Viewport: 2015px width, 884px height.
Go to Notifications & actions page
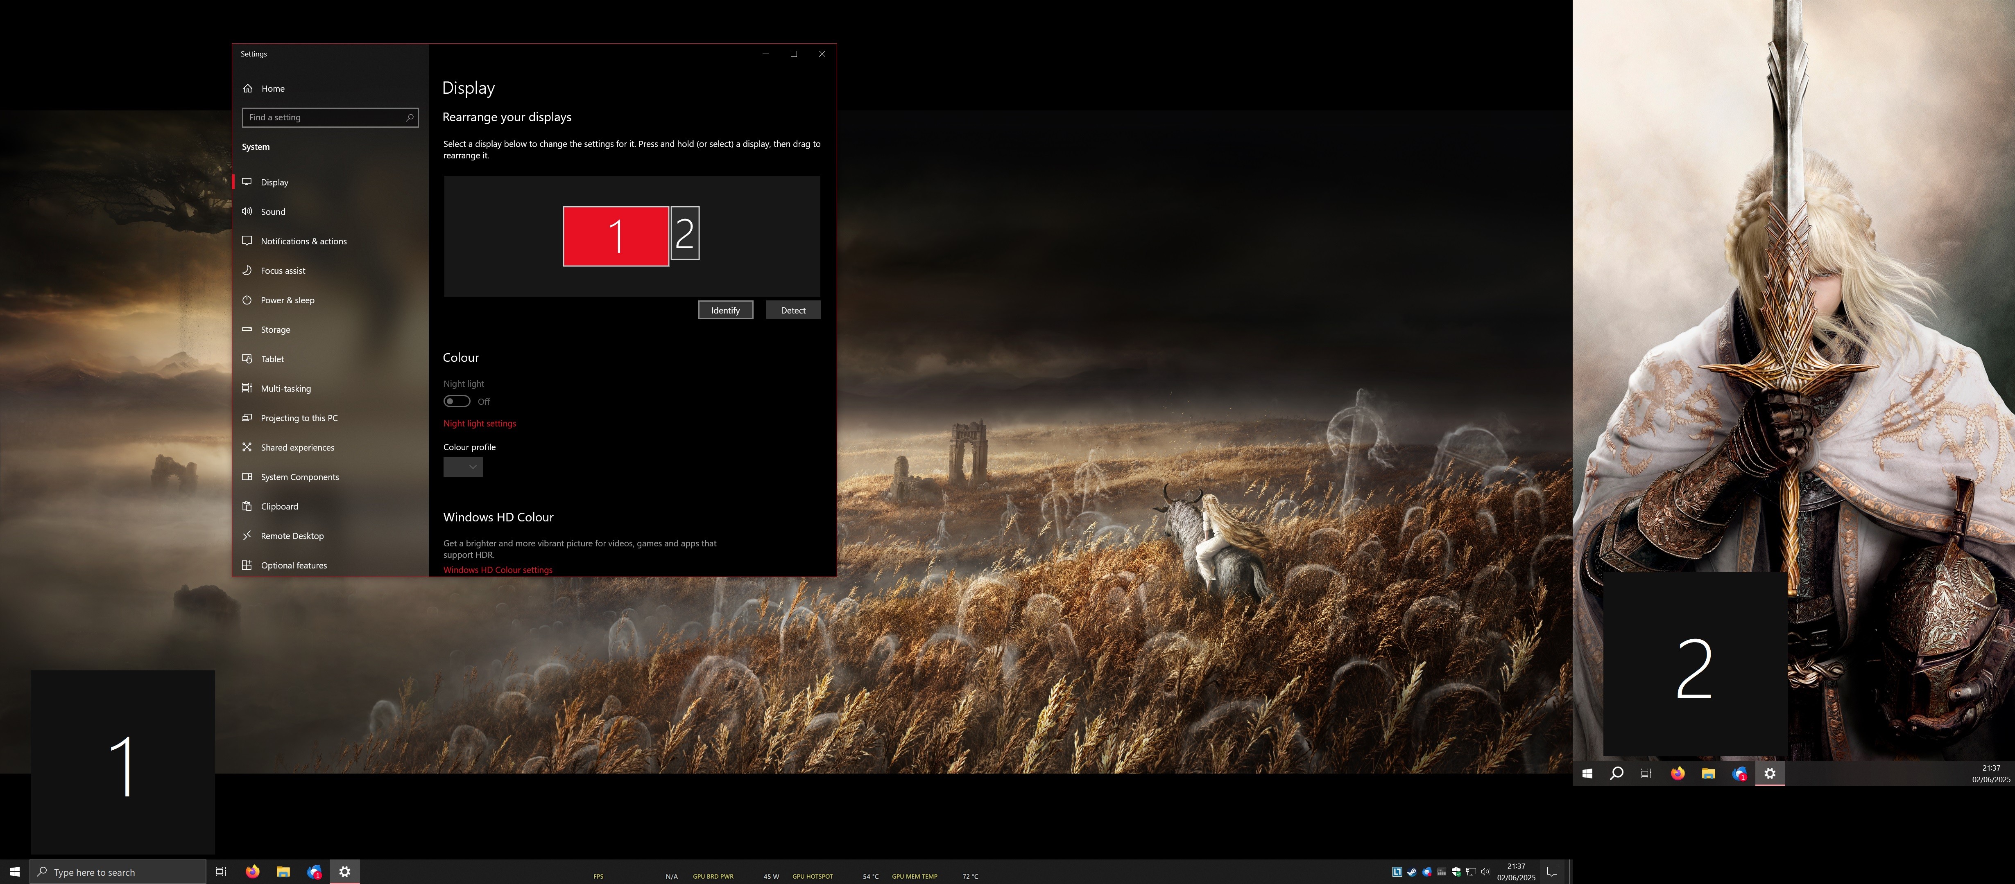pyautogui.click(x=303, y=241)
